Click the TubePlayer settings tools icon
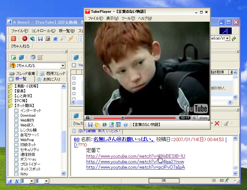Image resolution: width=247 pixels, height=190 pixels. pyautogui.click(x=118, y=125)
